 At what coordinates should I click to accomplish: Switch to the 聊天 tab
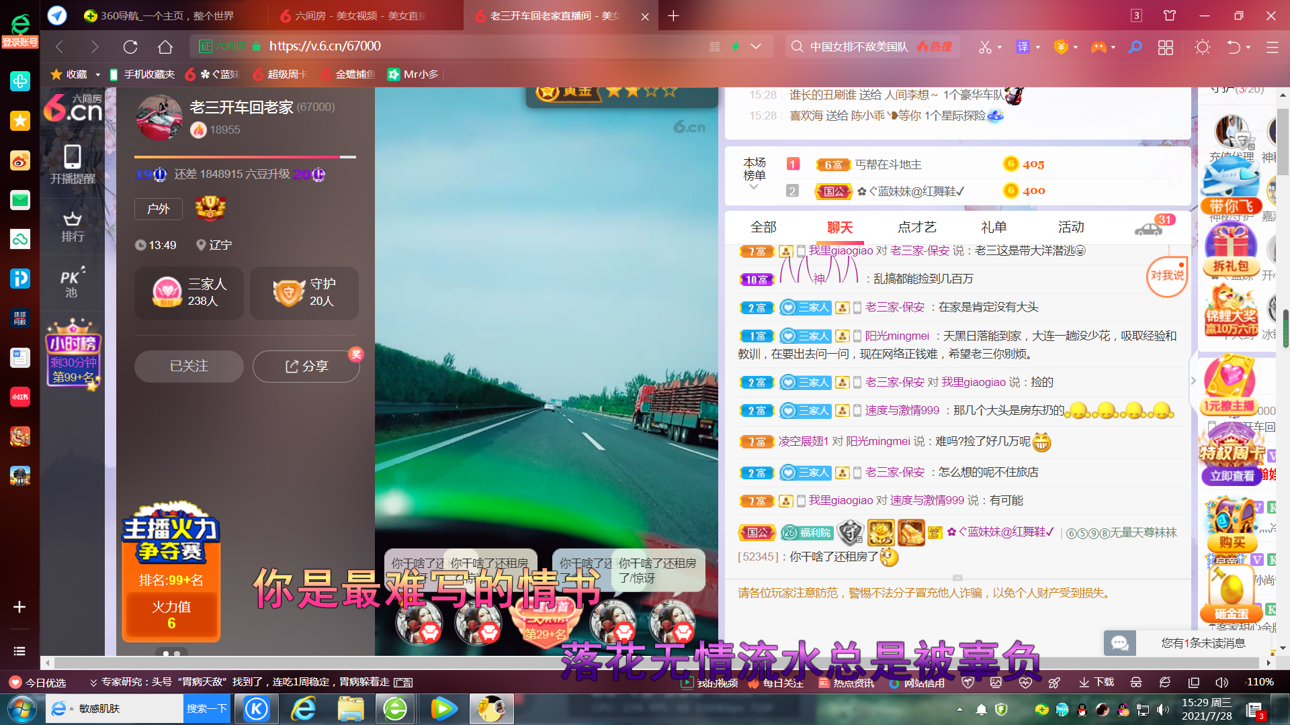[x=840, y=228]
